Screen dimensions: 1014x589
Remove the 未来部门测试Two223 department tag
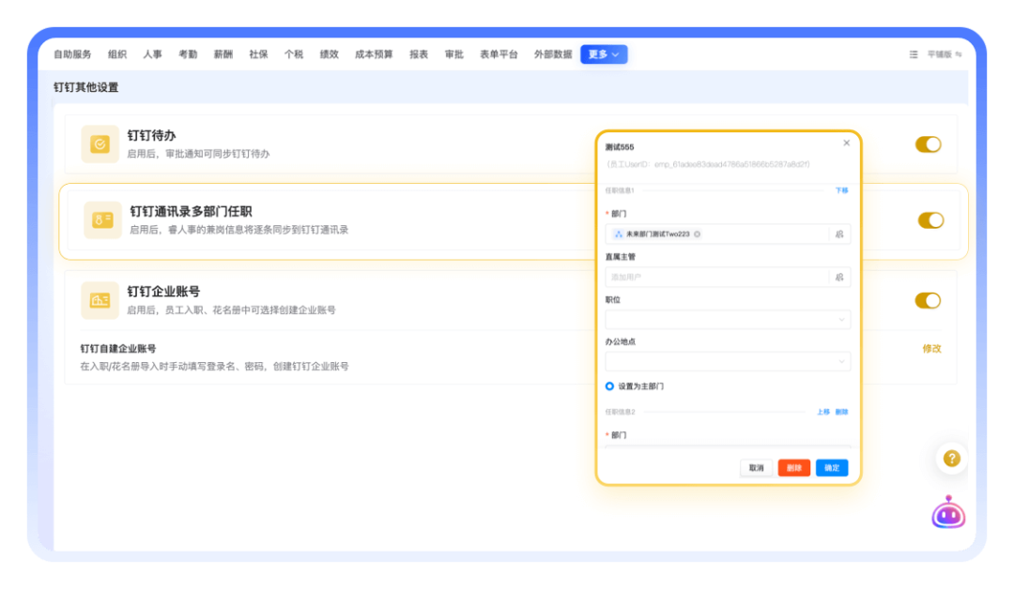(698, 234)
